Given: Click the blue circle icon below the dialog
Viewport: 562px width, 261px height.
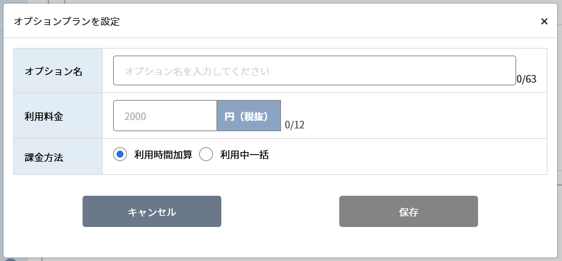Looking at the screenshot, I should [x=10, y=260].
